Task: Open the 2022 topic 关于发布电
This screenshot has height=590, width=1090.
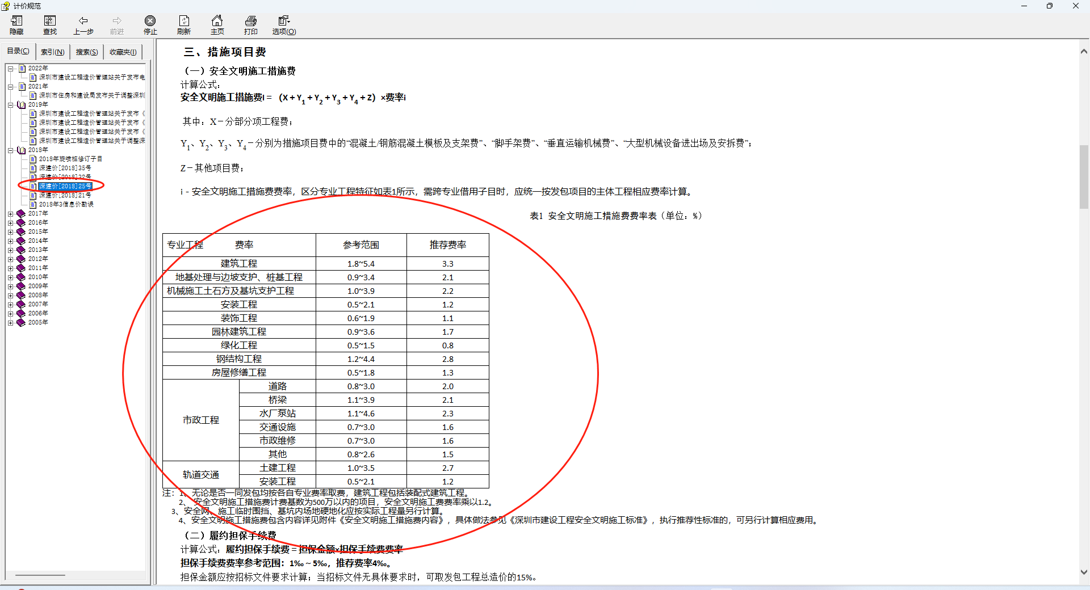Action: pos(92,77)
